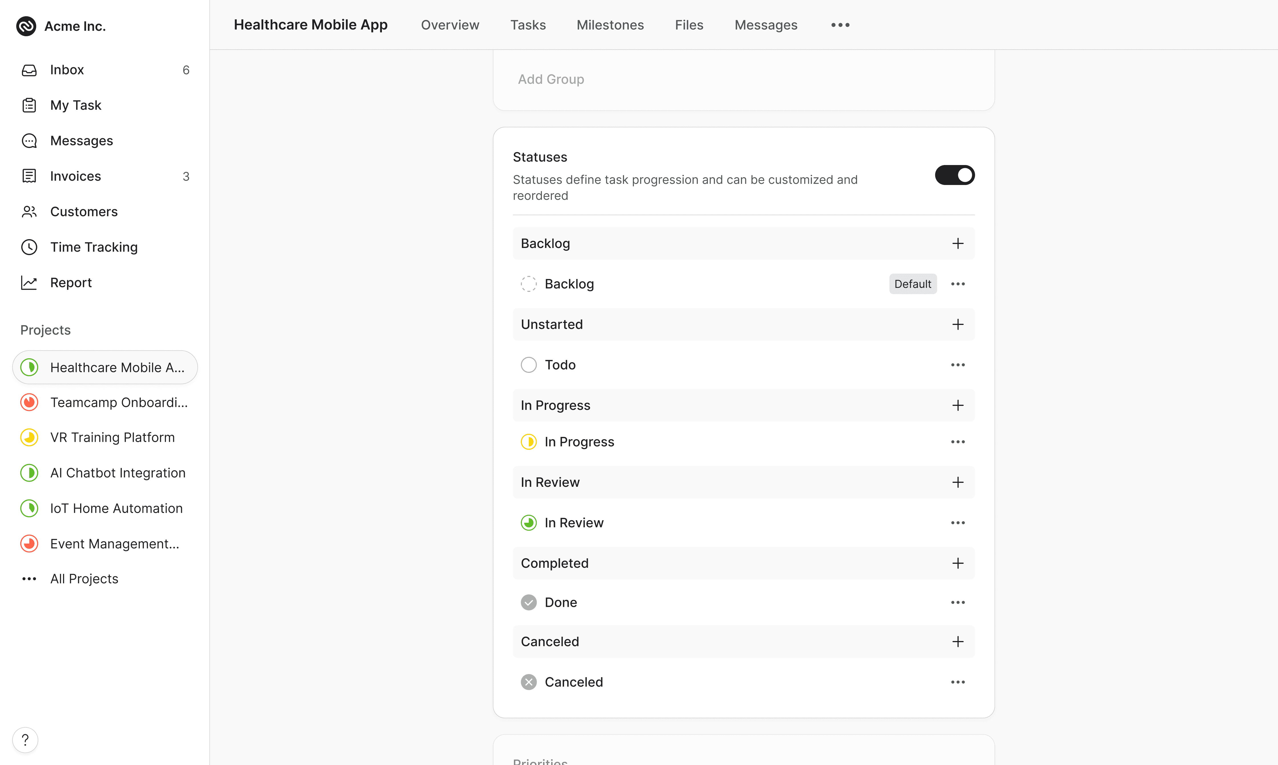Open Inbox in the sidebar

point(105,70)
